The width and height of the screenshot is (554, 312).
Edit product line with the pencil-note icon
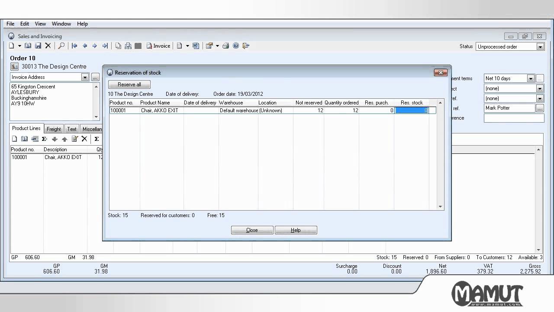pyautogui.click(x=74, y=139)
